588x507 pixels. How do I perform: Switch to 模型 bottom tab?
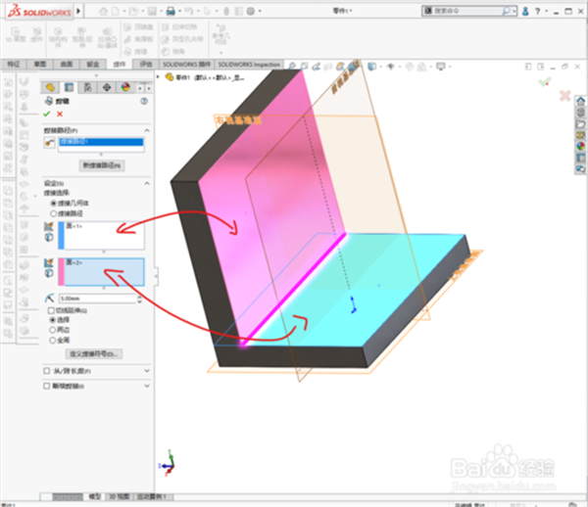click(x=94, y=496)
